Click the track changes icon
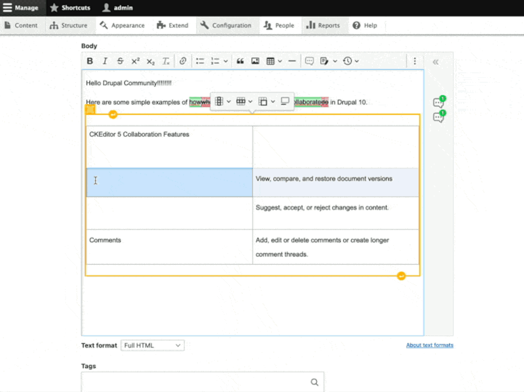 coord(324,61)
